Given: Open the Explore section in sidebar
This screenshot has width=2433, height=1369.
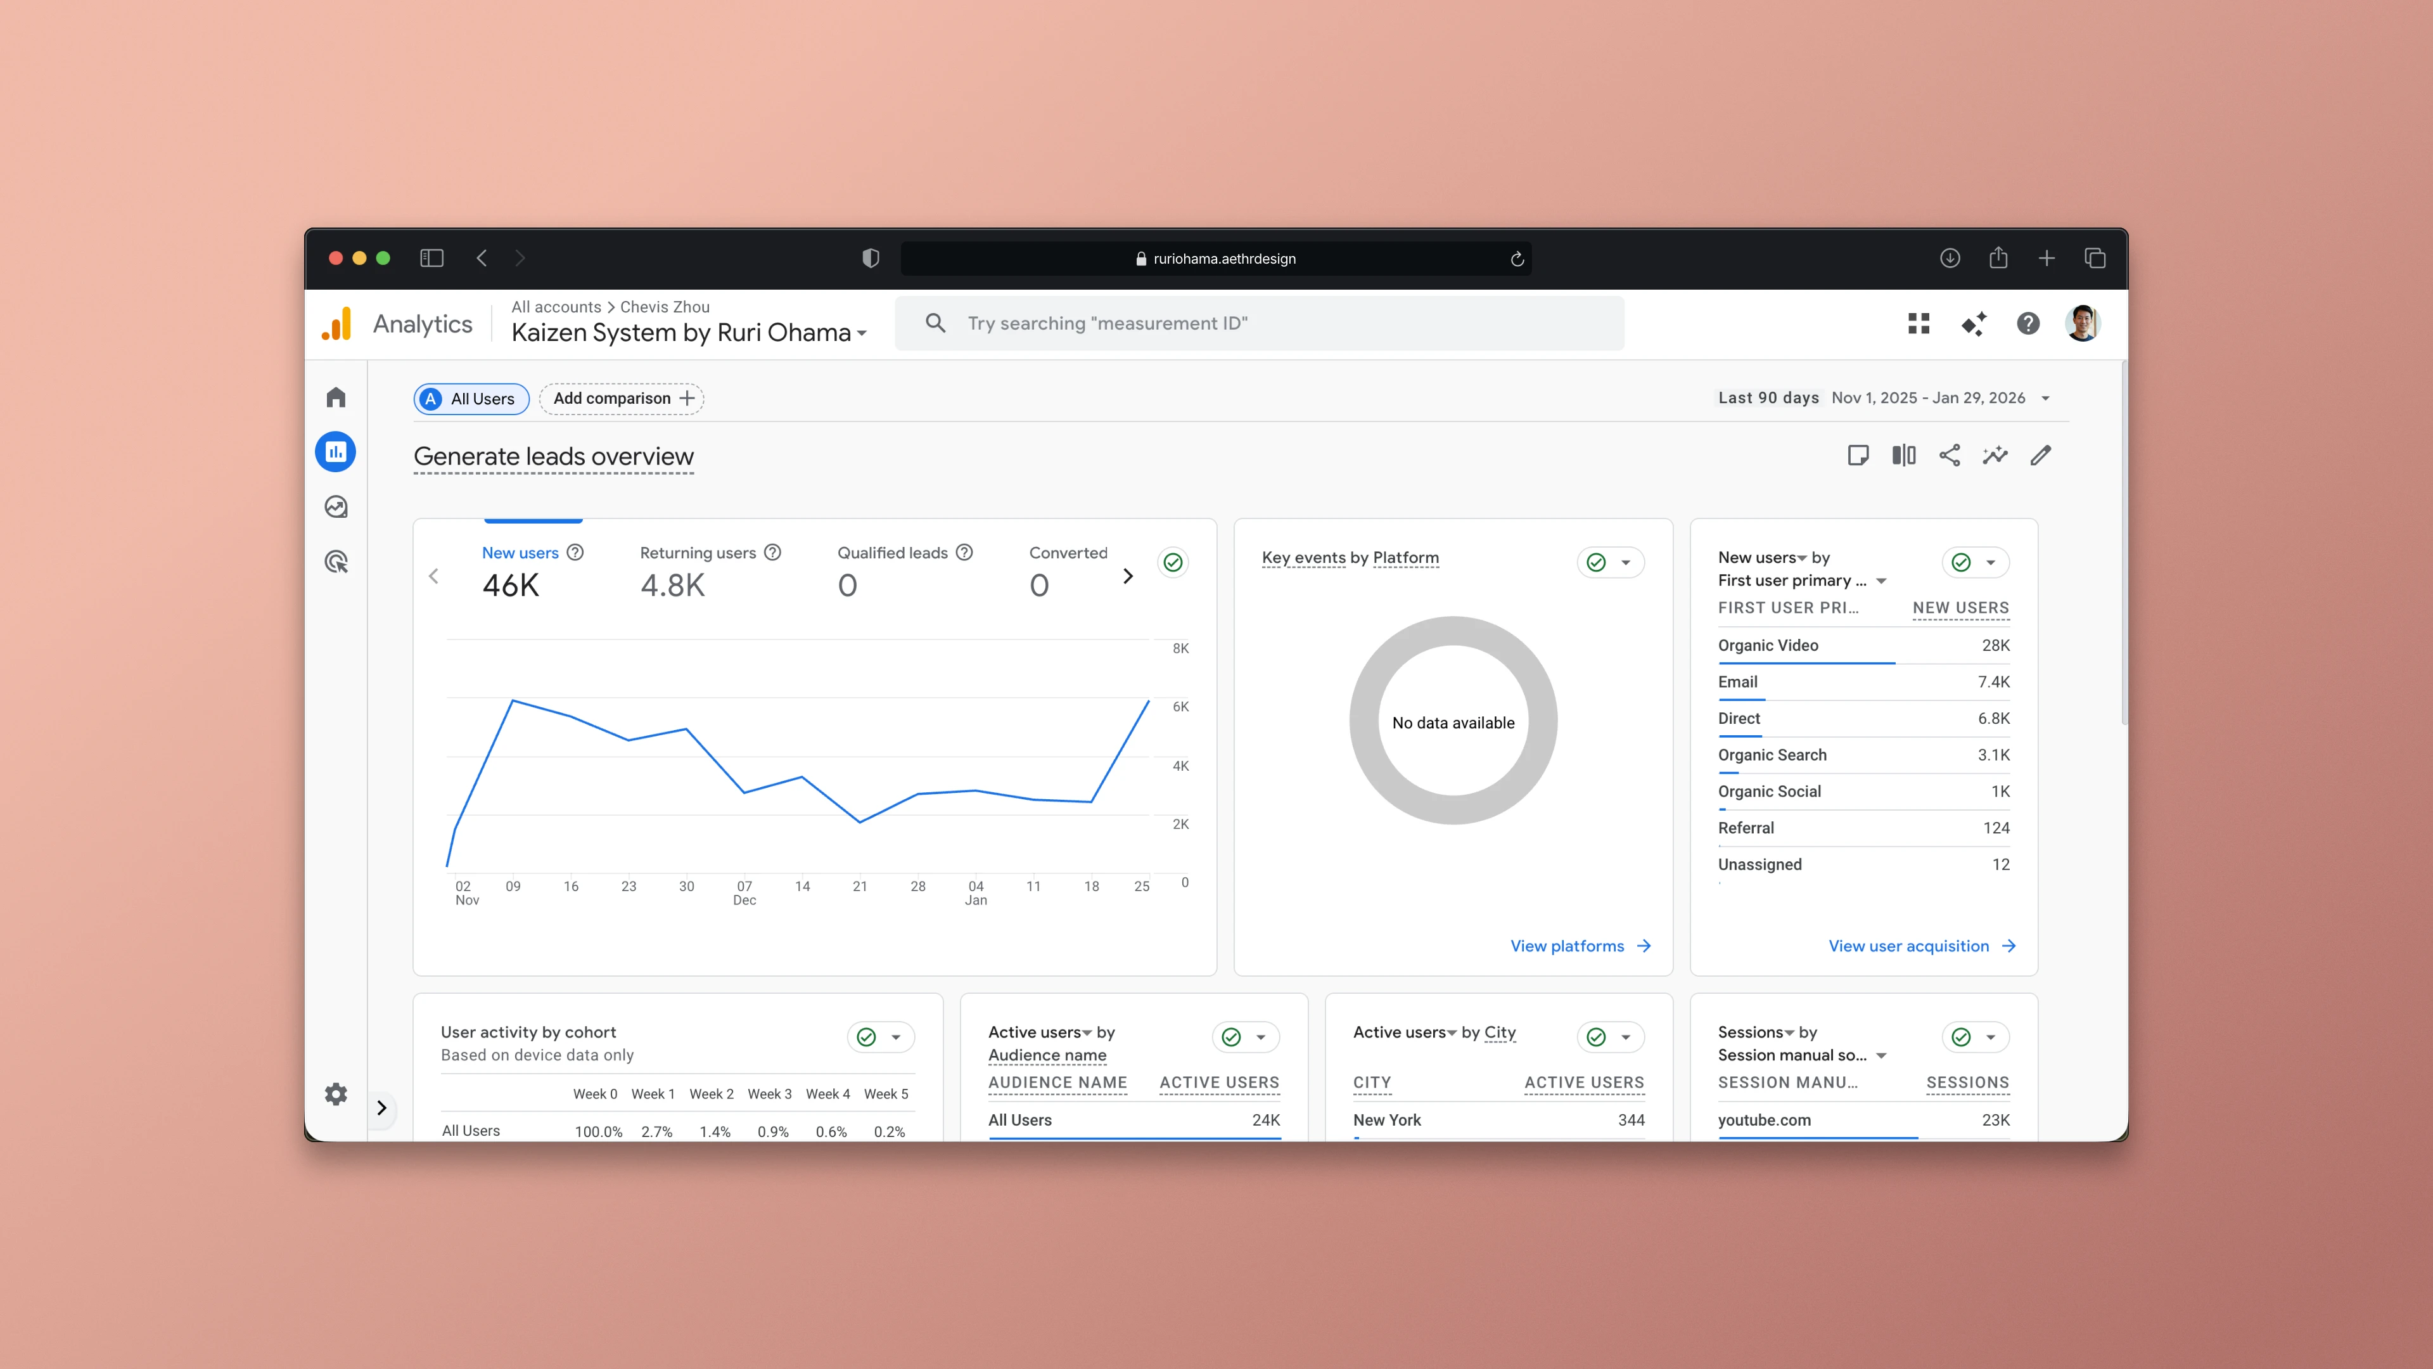Looking at the screenshot, I should 335,507.
